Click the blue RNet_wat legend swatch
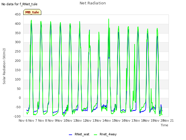The height and width of the screenshot is (140, 186). point(70,135)
